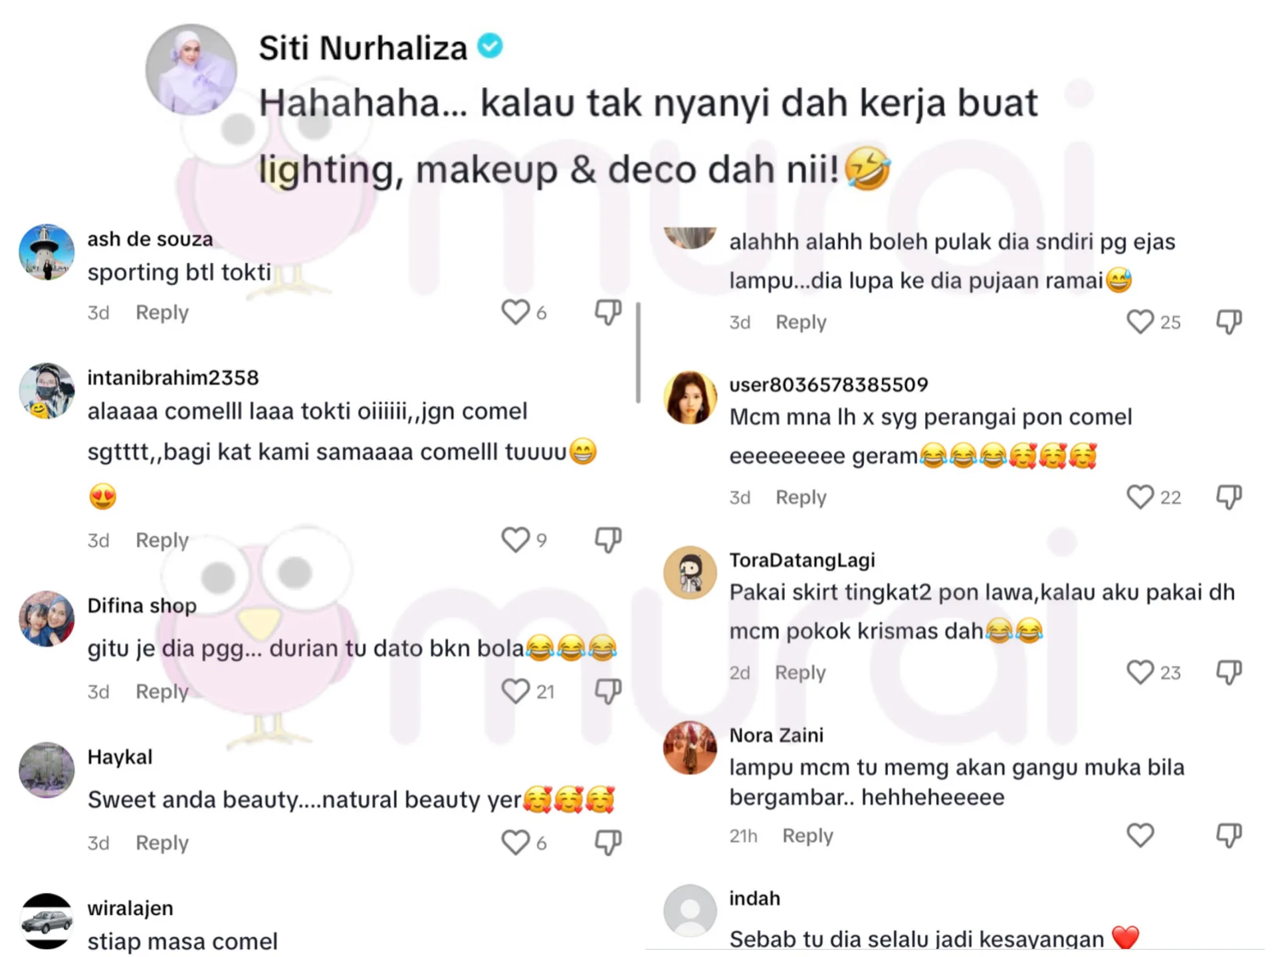Like the comment with 25 likes
This screenshot has height=957, width=1272.
1140,322
